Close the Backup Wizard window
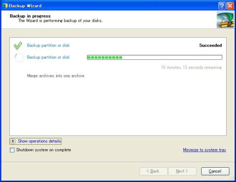This screenshot has height=182, width=236. click(x=230, y=6)
